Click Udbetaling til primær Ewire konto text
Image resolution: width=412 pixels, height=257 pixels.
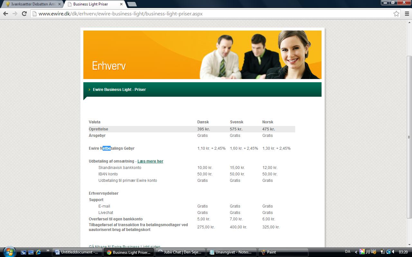(x=128, y=181)
